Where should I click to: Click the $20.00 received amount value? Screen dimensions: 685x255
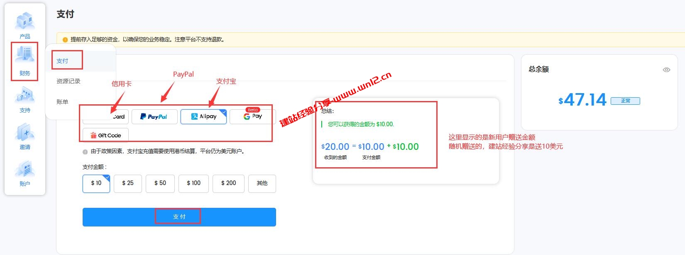335,147
